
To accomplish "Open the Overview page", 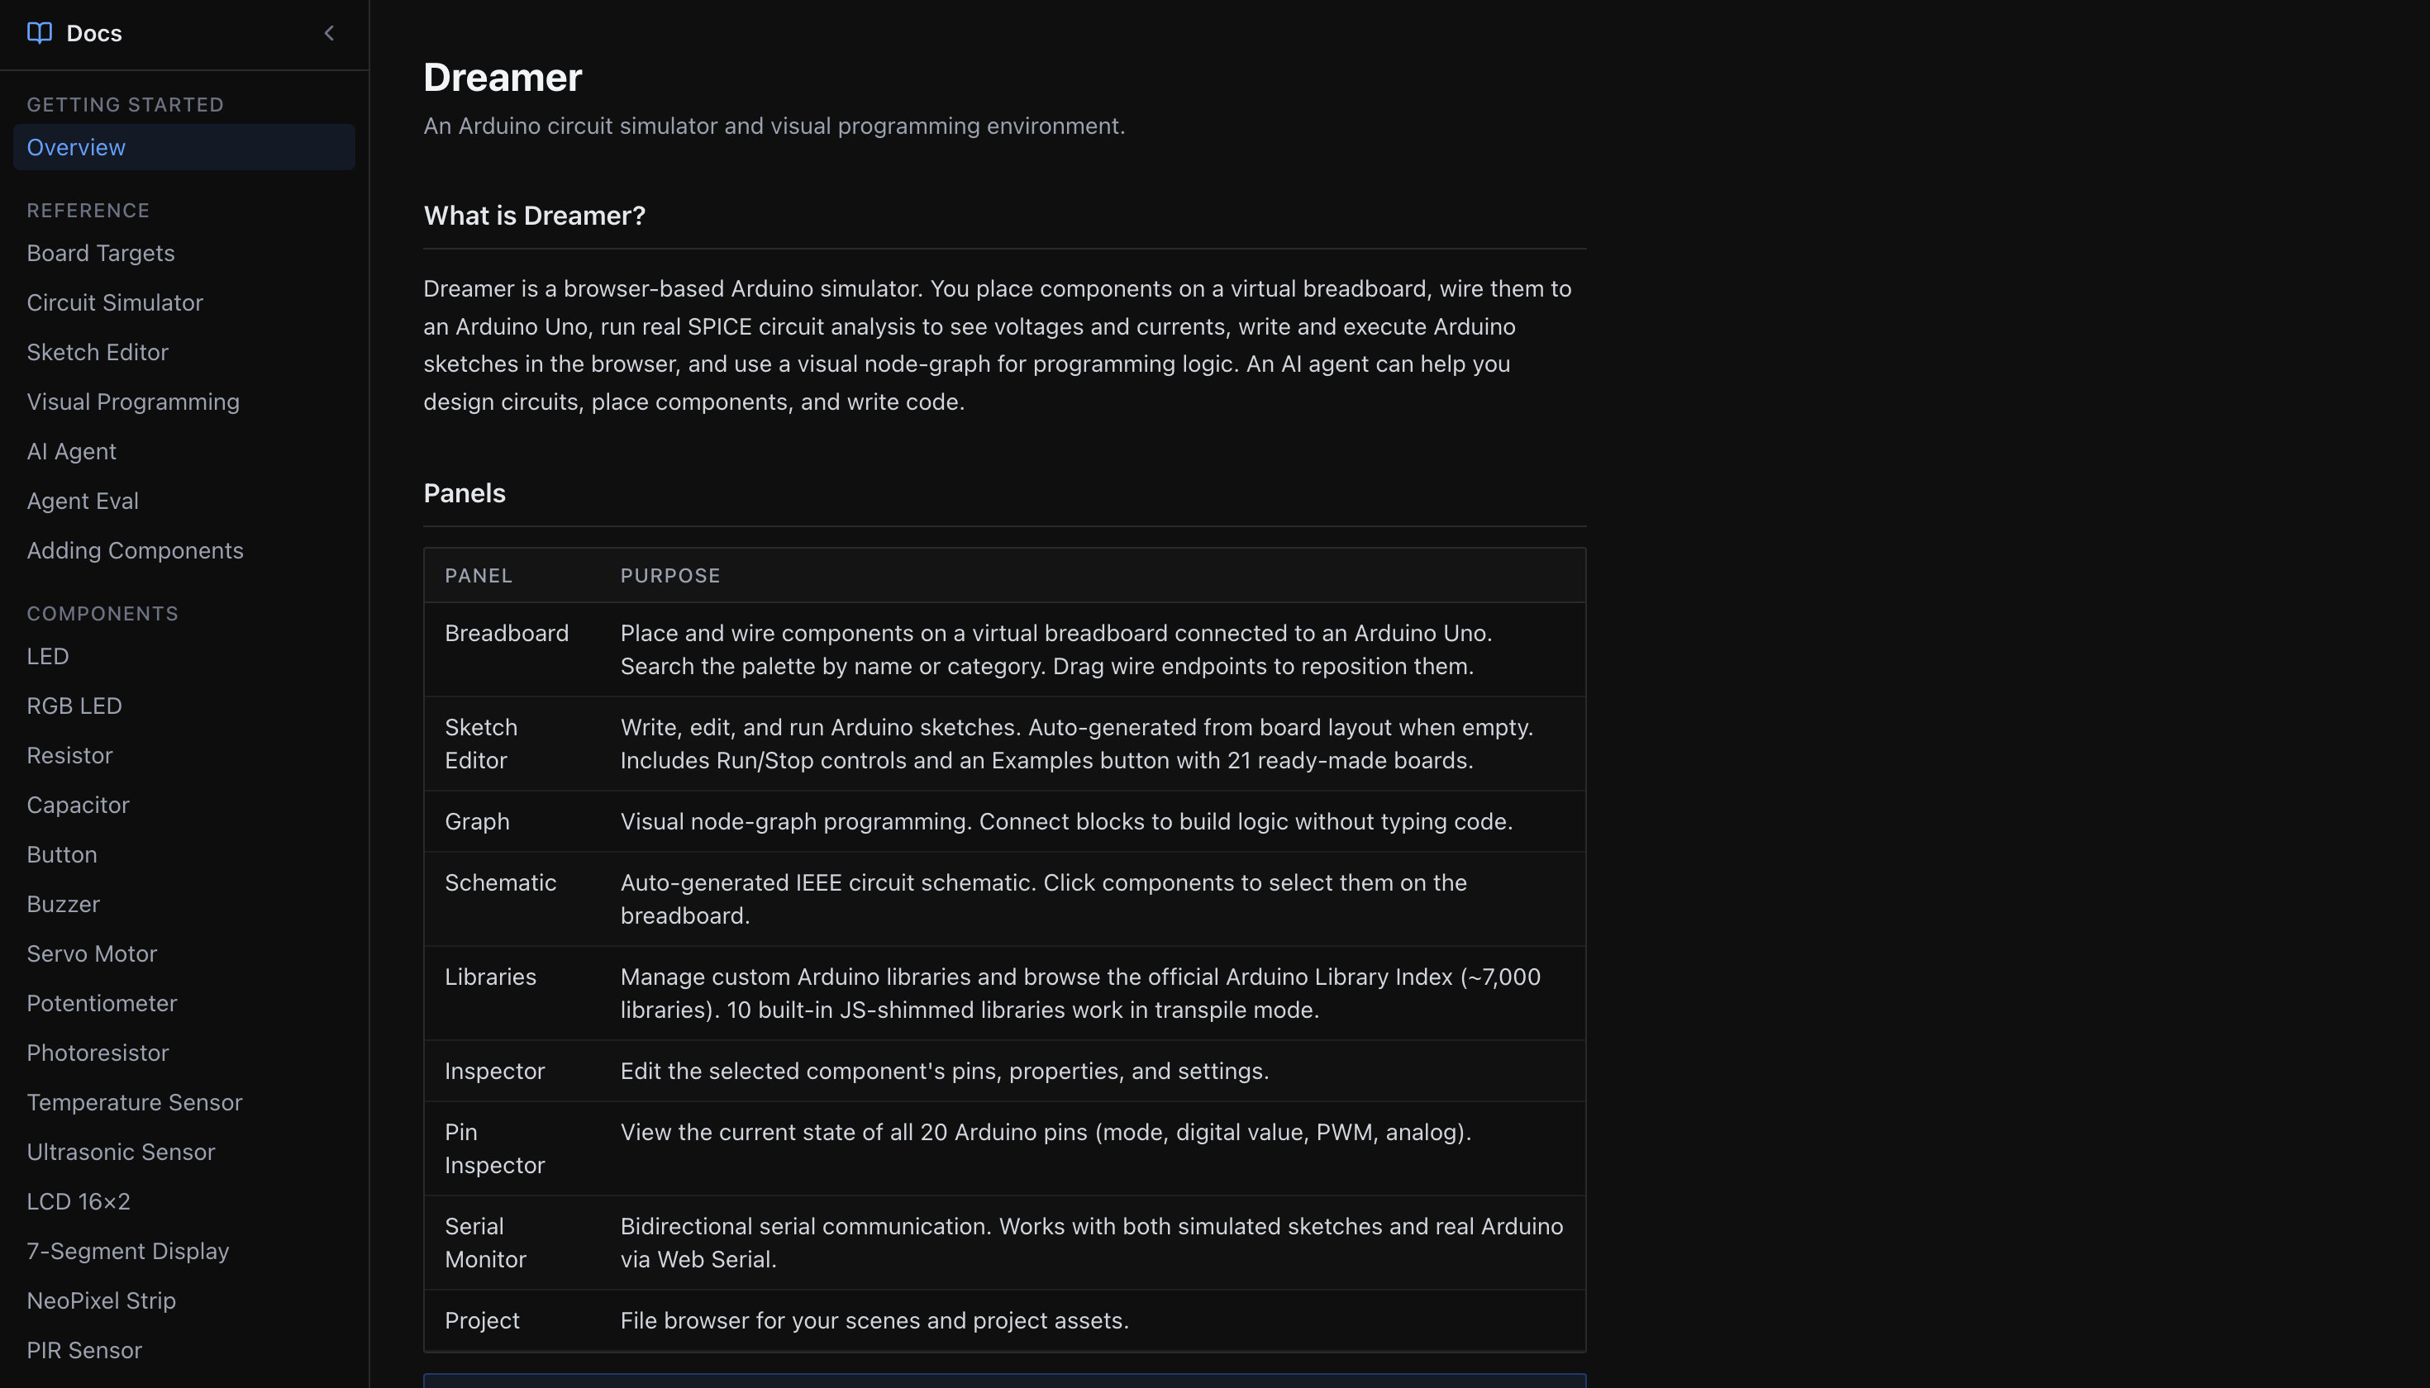I will (76, 148).
